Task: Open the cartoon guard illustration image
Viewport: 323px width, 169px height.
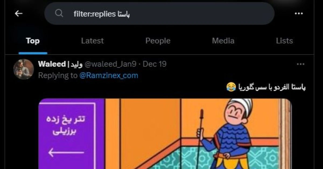Action: [198, 134]
